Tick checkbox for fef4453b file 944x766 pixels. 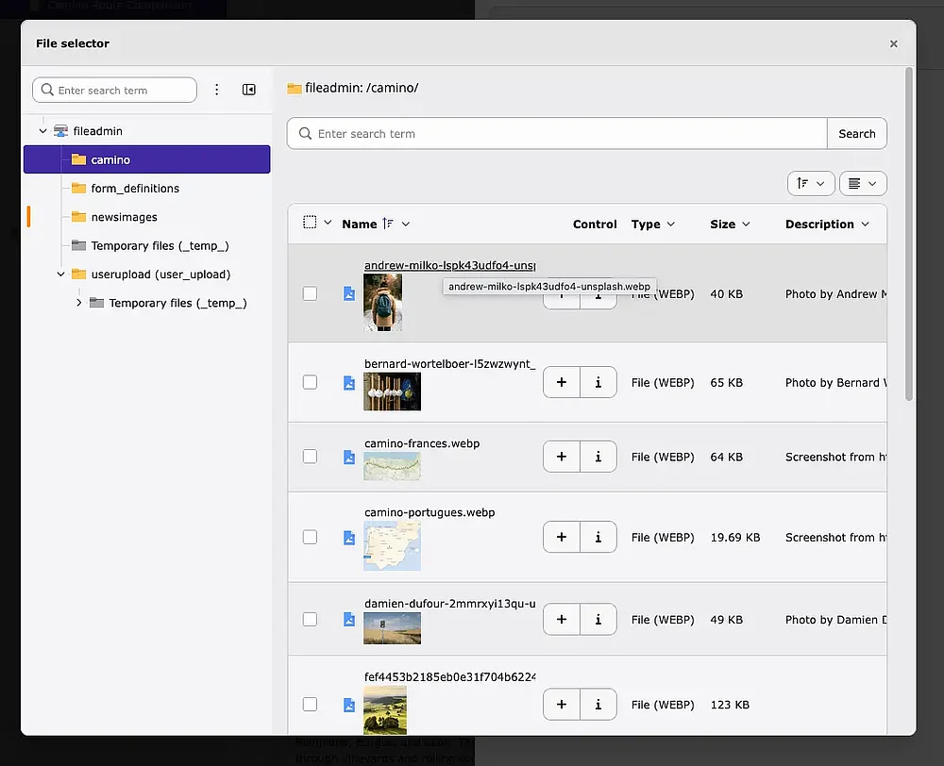(x=310, y=704)
